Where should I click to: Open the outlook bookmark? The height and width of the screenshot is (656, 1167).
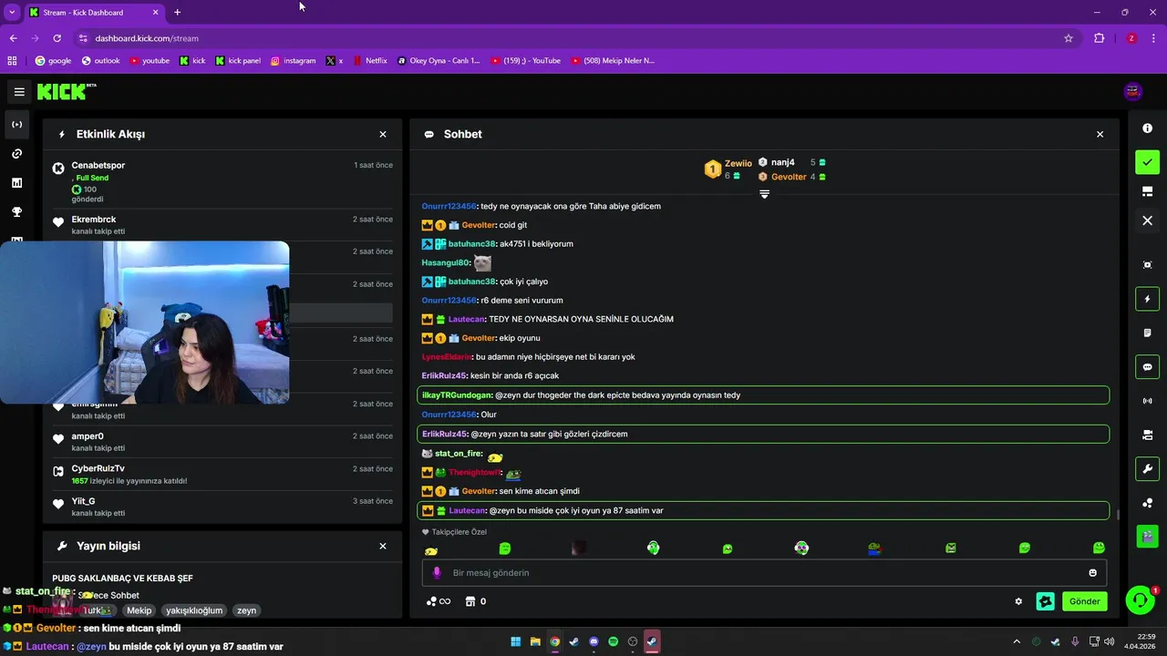100,61
